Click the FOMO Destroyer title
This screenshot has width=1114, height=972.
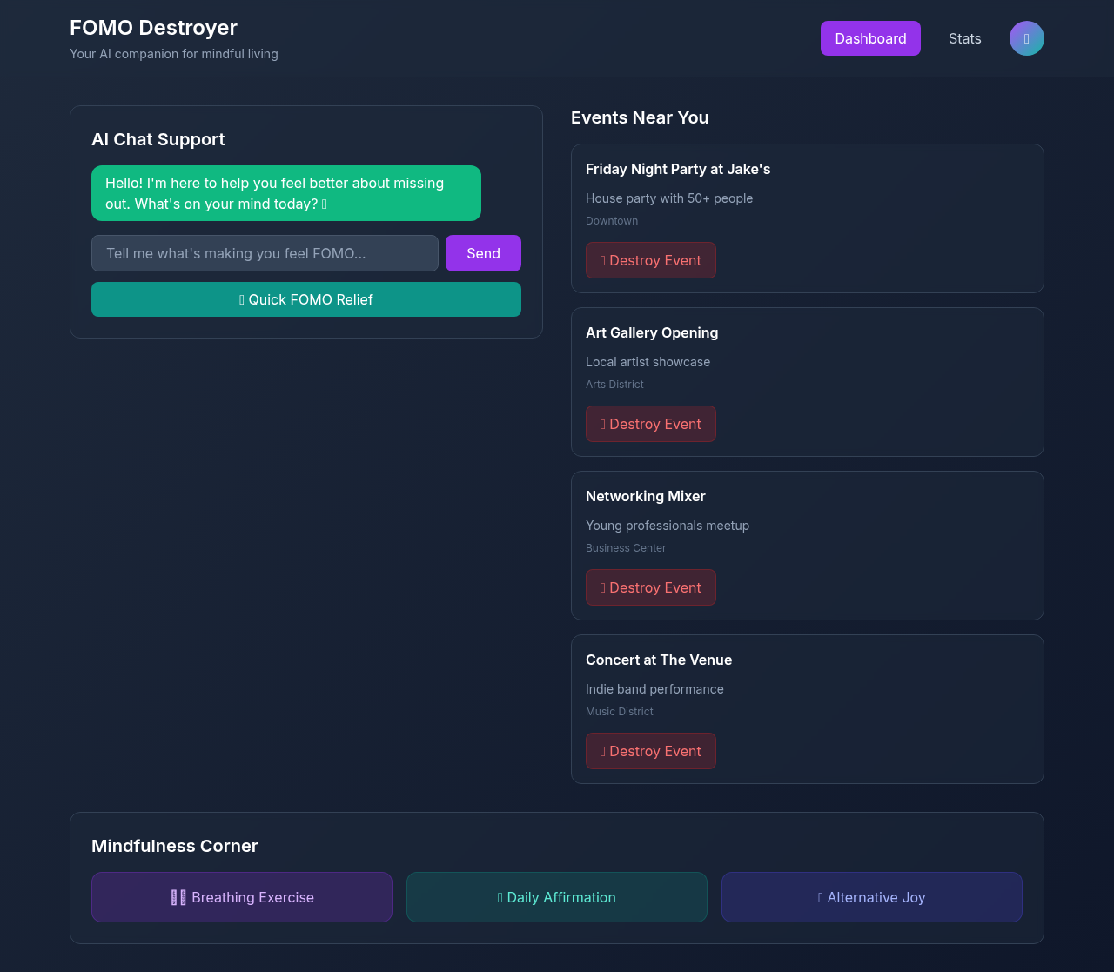[x=153, y=27]
